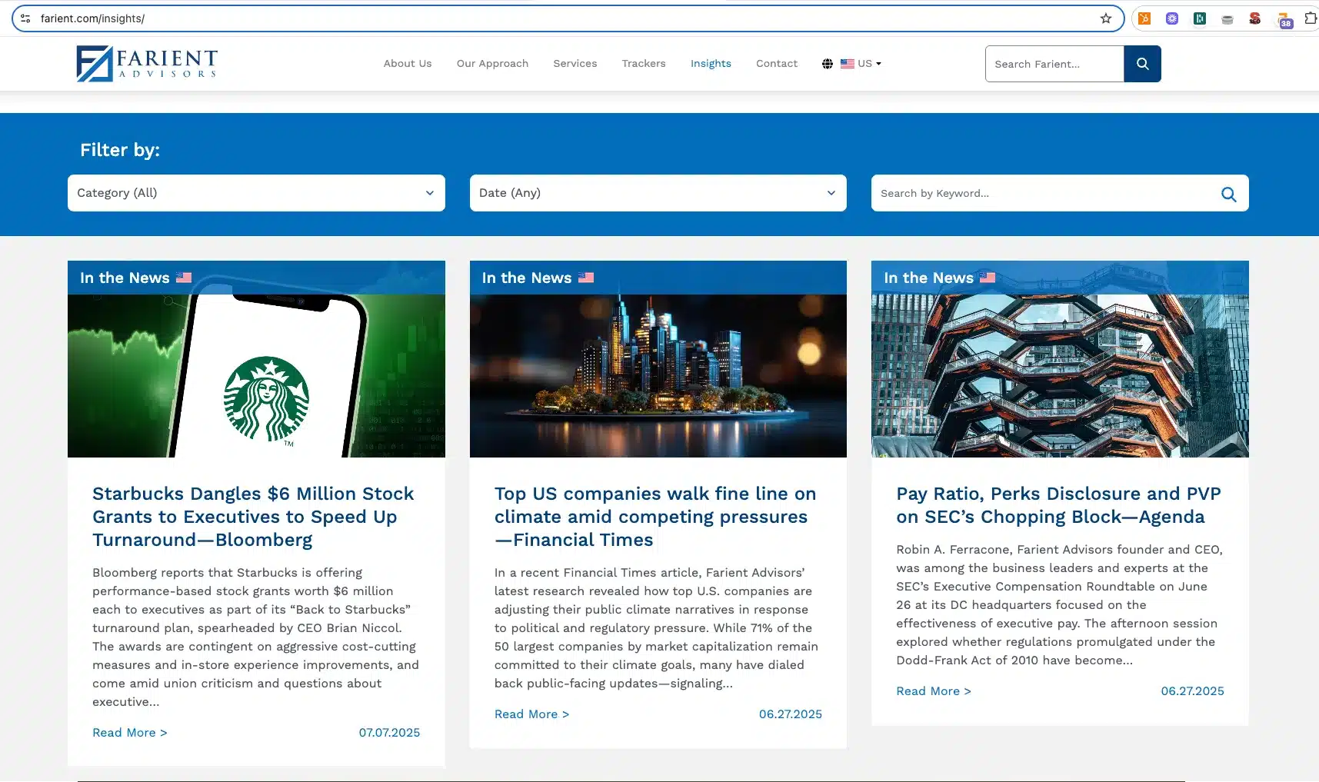Screen dimensions: 1319x782
Task: Open the Category (All) filter dropdown
Action: (x=256, y=193)
